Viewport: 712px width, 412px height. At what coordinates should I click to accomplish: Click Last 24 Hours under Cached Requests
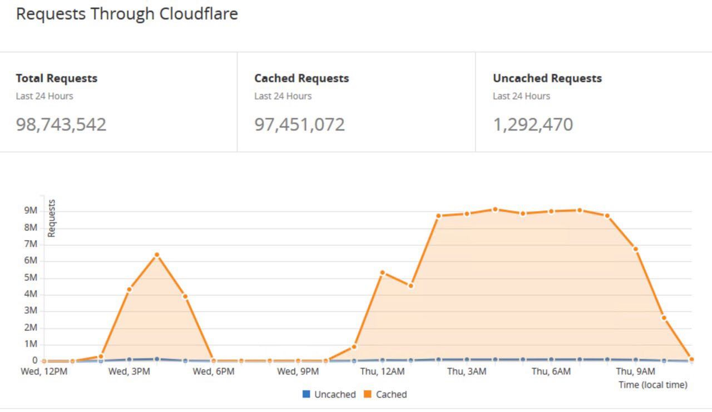[x=283, y=96]
